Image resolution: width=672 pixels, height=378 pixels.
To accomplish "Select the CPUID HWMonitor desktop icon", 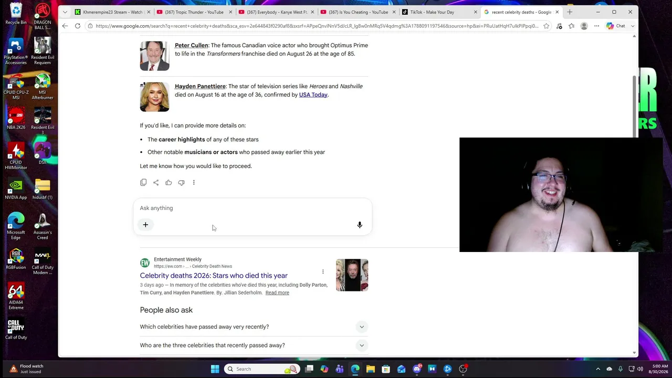I will [16, 157].
